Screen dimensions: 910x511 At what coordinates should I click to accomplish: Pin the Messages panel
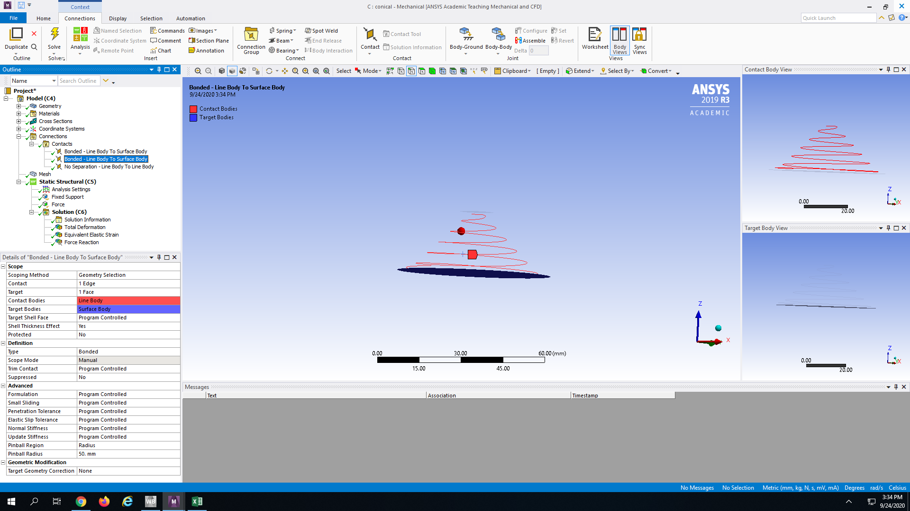pyautogui.click(x=896, y=387)
